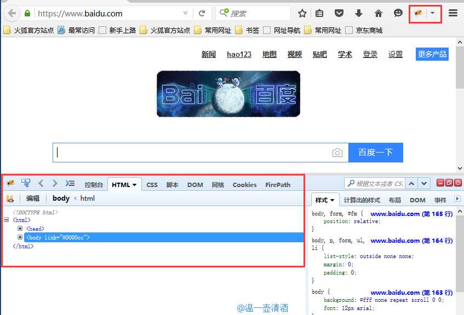The width and height of the screenshot is (464, 315).
Task: Click the chat smiley icon
Action: (398, 13)
